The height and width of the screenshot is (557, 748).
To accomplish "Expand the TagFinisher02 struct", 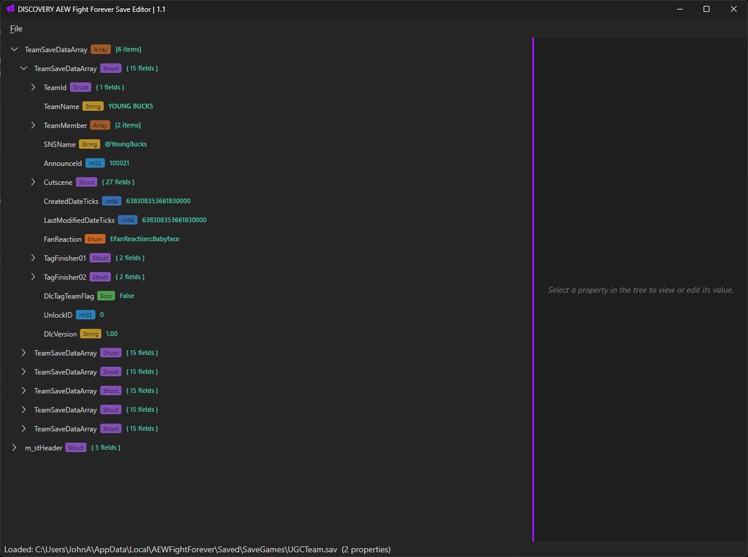I will point(34,277).
